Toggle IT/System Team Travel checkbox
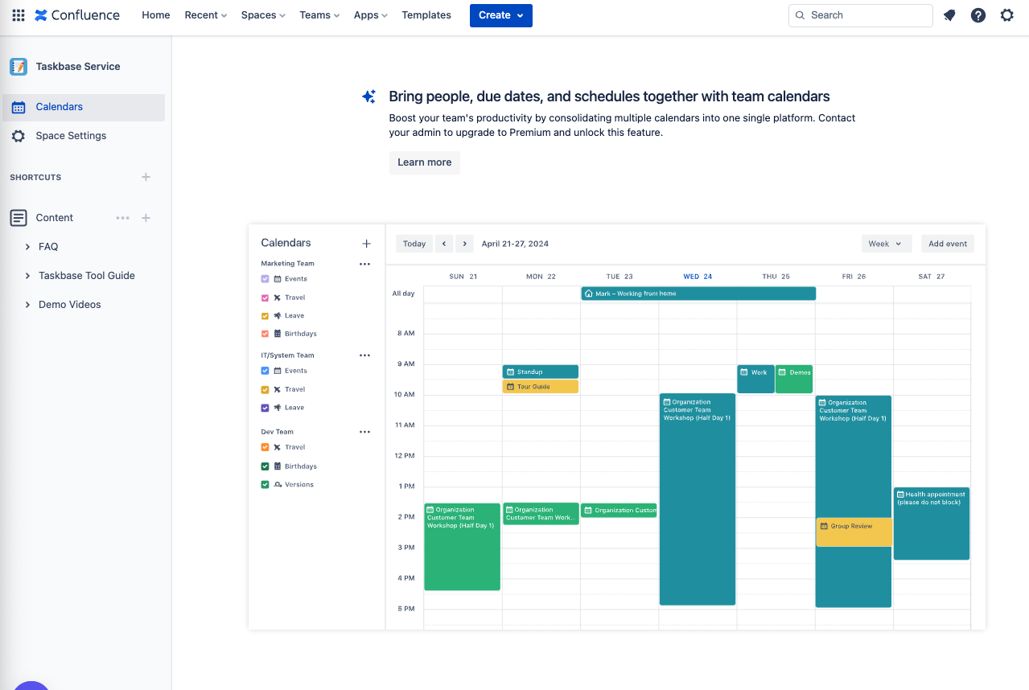The image size is (1029, 690). [x=265, y=389]
